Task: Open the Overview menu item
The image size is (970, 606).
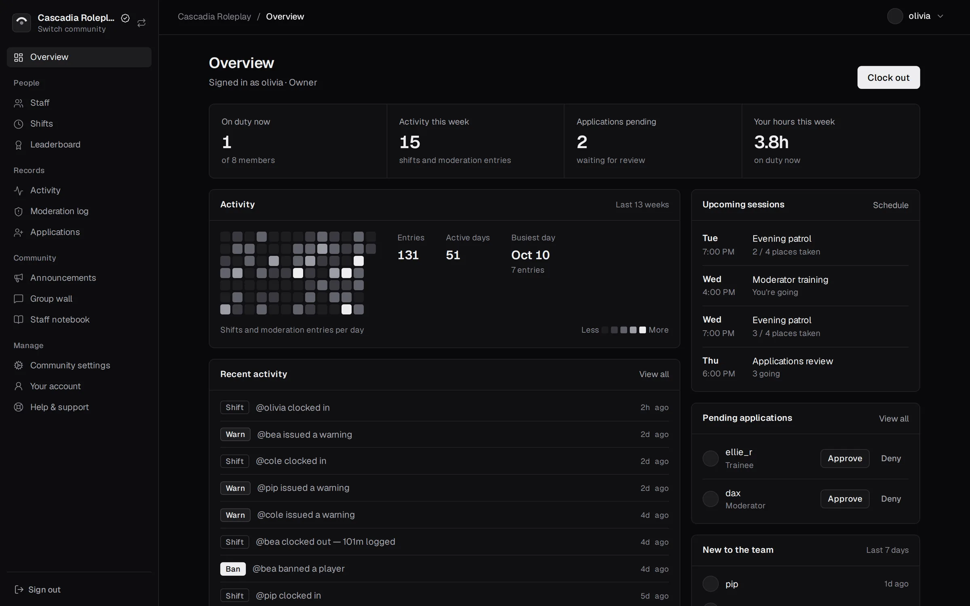Action: pyautogui.click(x=79, y=57)
